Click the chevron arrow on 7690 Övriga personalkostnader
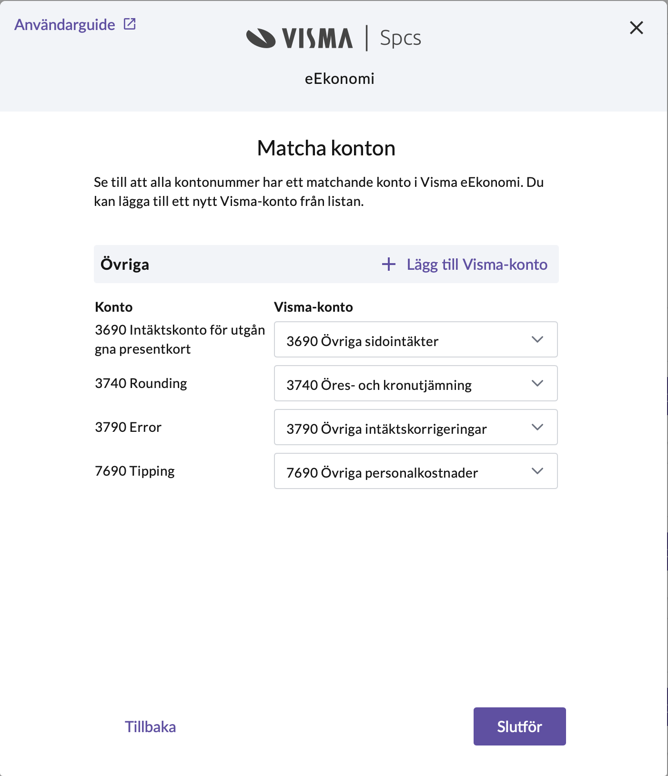Viewport: 668px width, 776px height. click(x=537, y=471)
